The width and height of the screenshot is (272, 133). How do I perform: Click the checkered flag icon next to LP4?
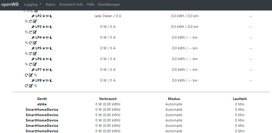tap(47, 37)
